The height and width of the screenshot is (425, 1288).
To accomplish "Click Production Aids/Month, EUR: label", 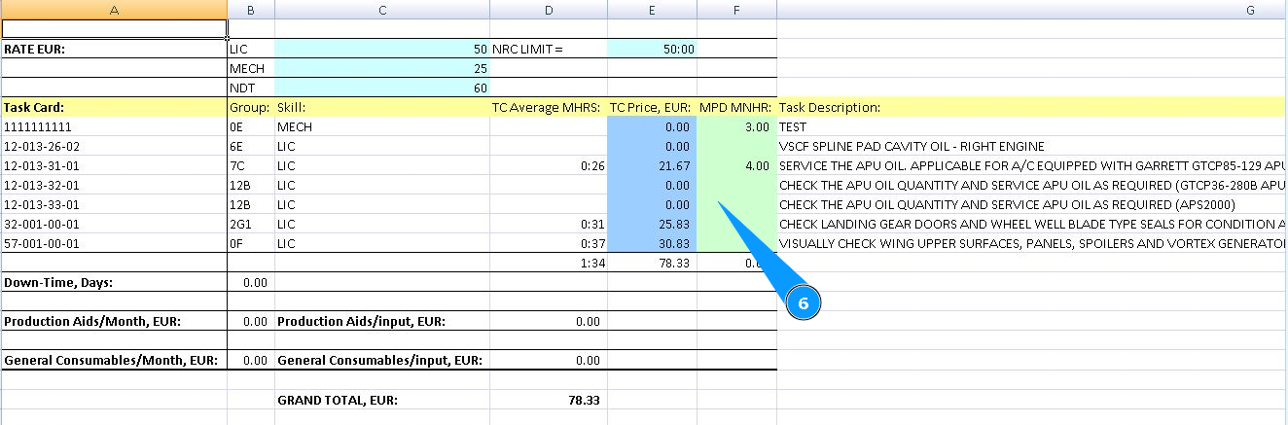I will coord(114,321).
